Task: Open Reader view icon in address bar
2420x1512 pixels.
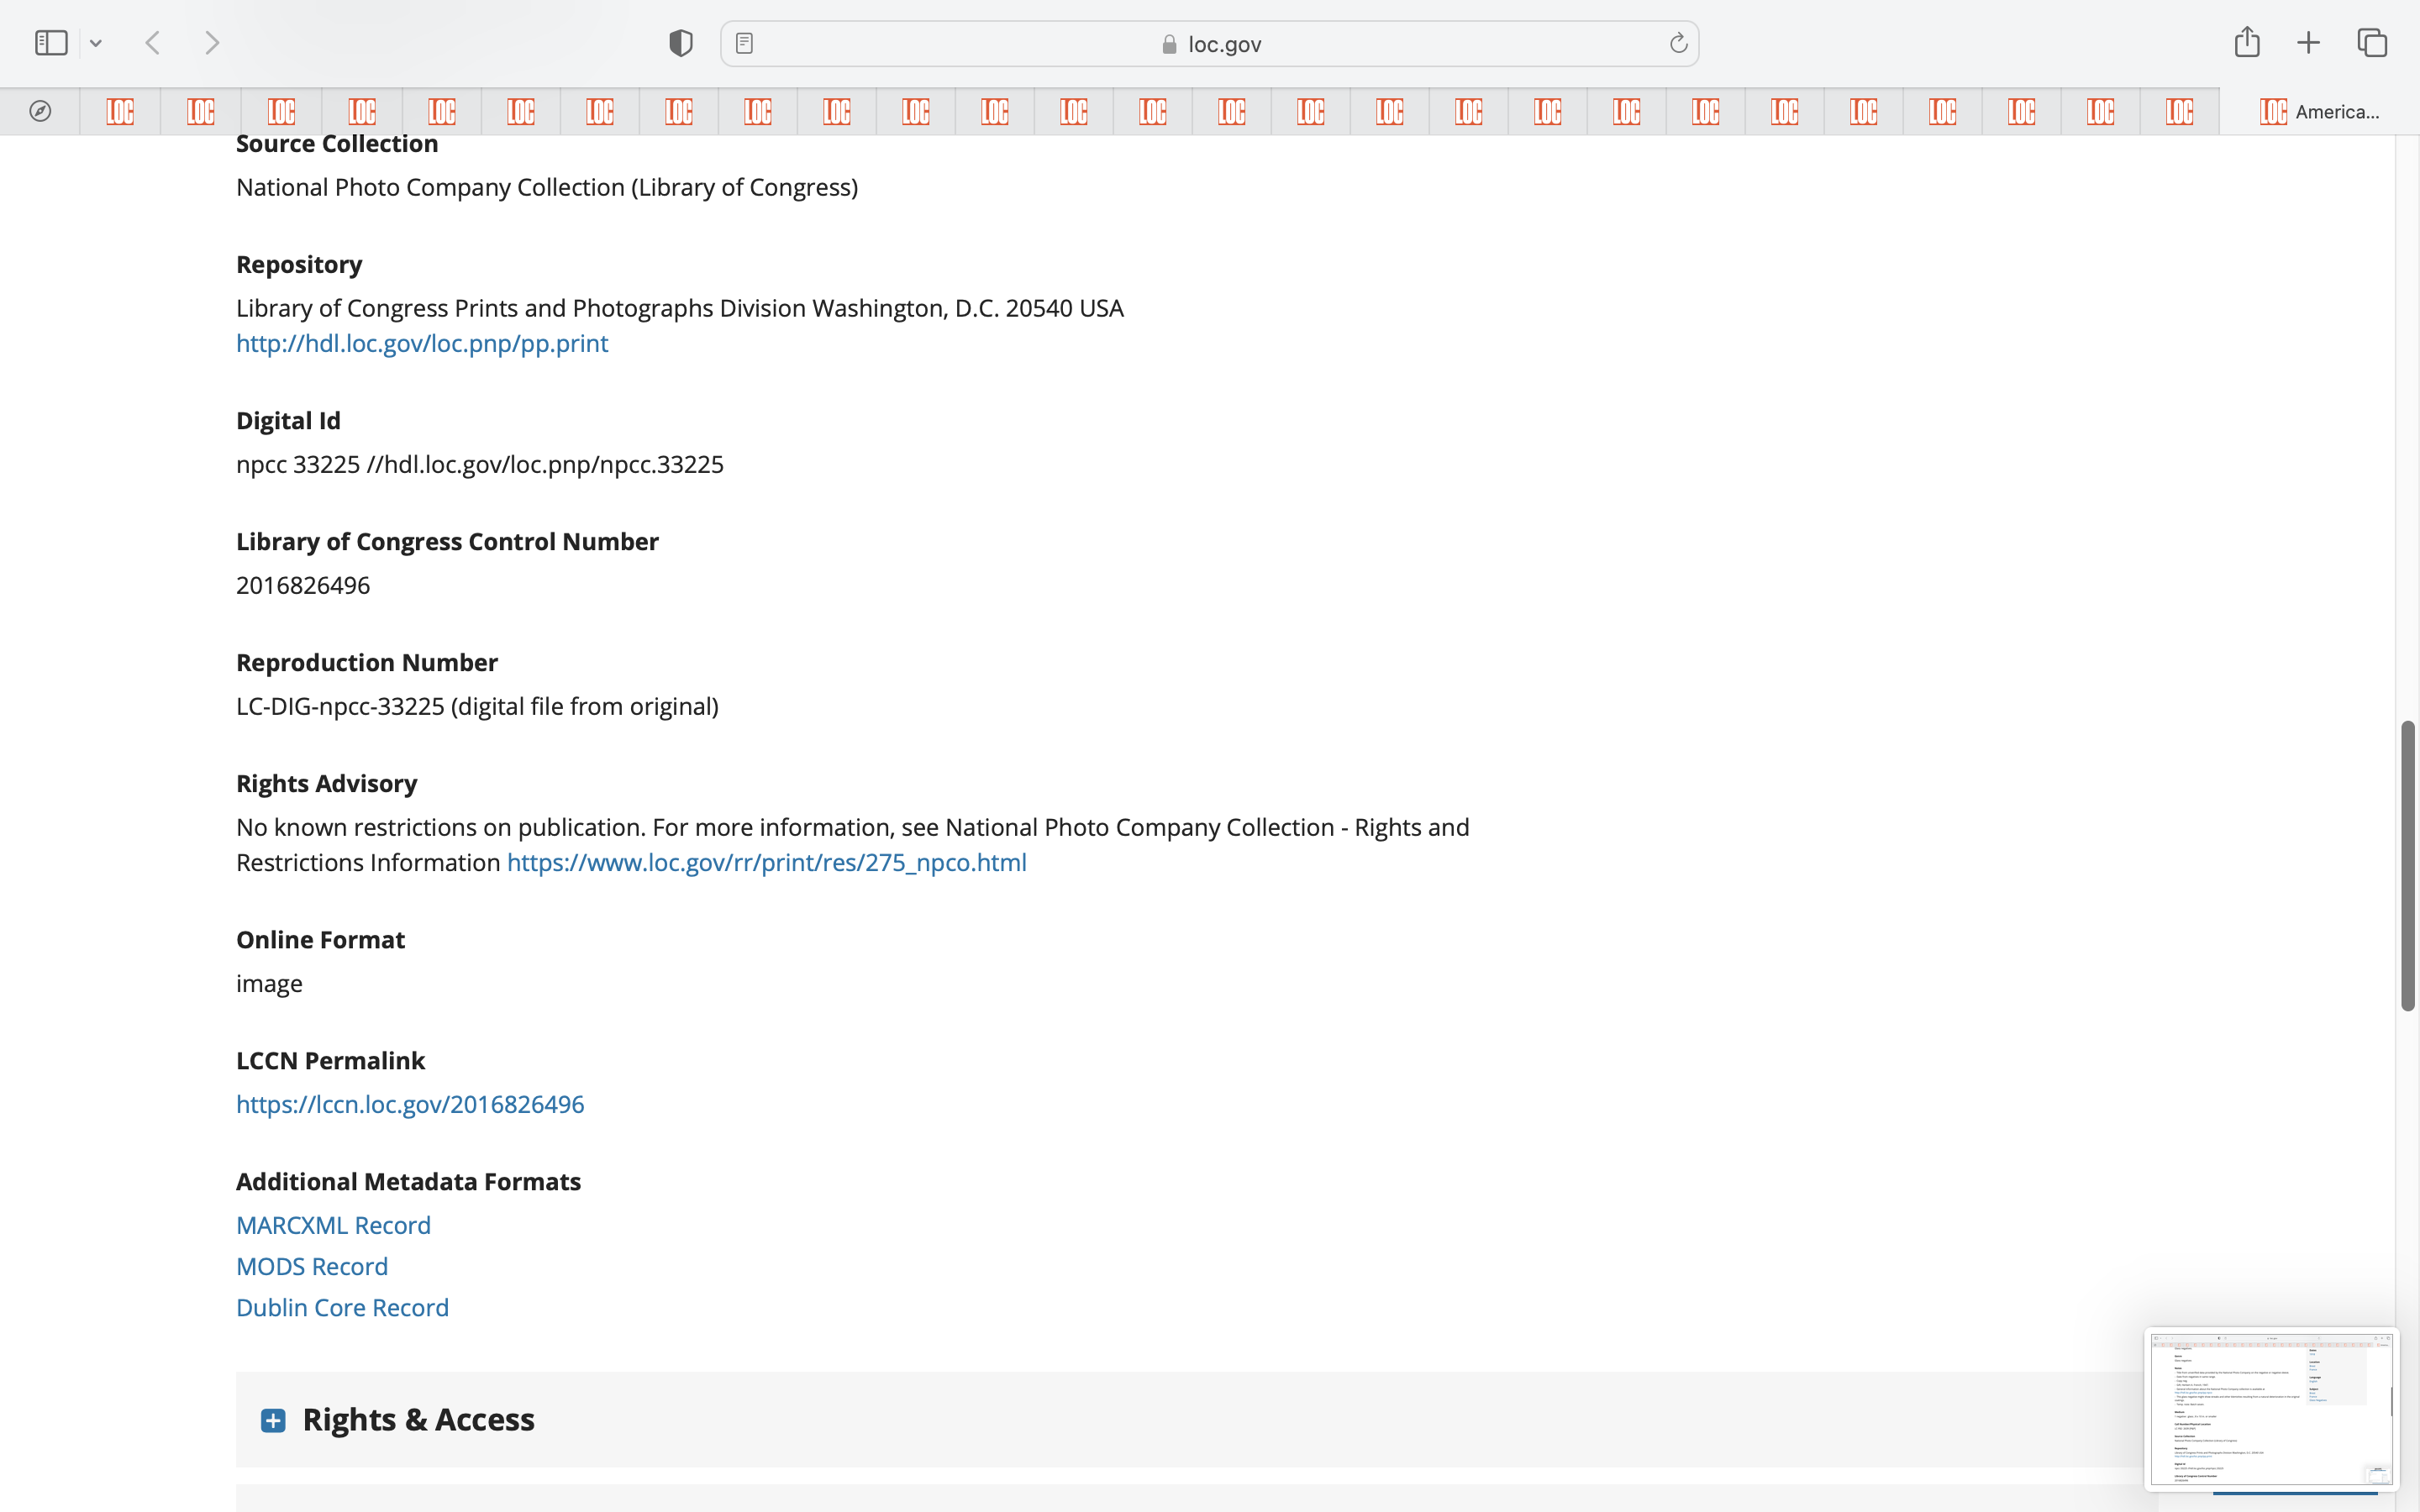Action: pyautogui.click(x=744, y=43)
